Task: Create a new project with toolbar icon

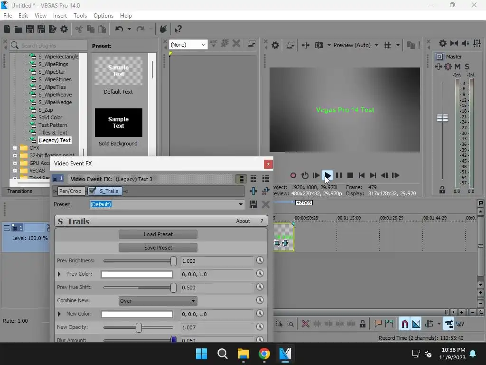Action: (x=7, y=29)
